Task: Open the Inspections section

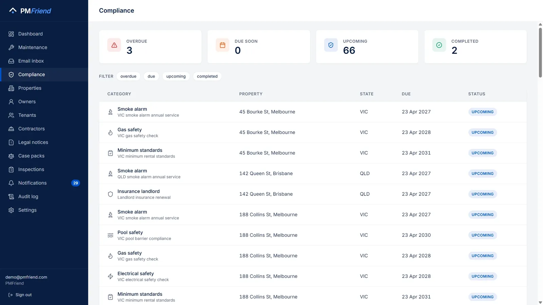Action: tap(44, 170)
